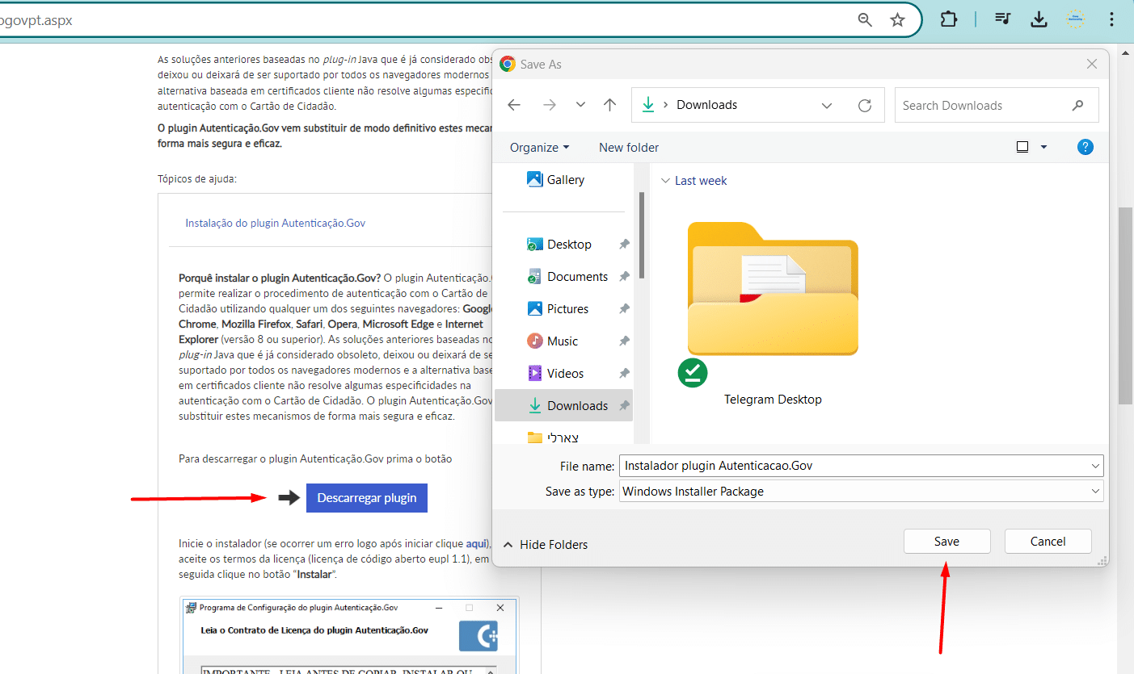Create a New folder
1134x674 pixels.
[x=629, y=147]
